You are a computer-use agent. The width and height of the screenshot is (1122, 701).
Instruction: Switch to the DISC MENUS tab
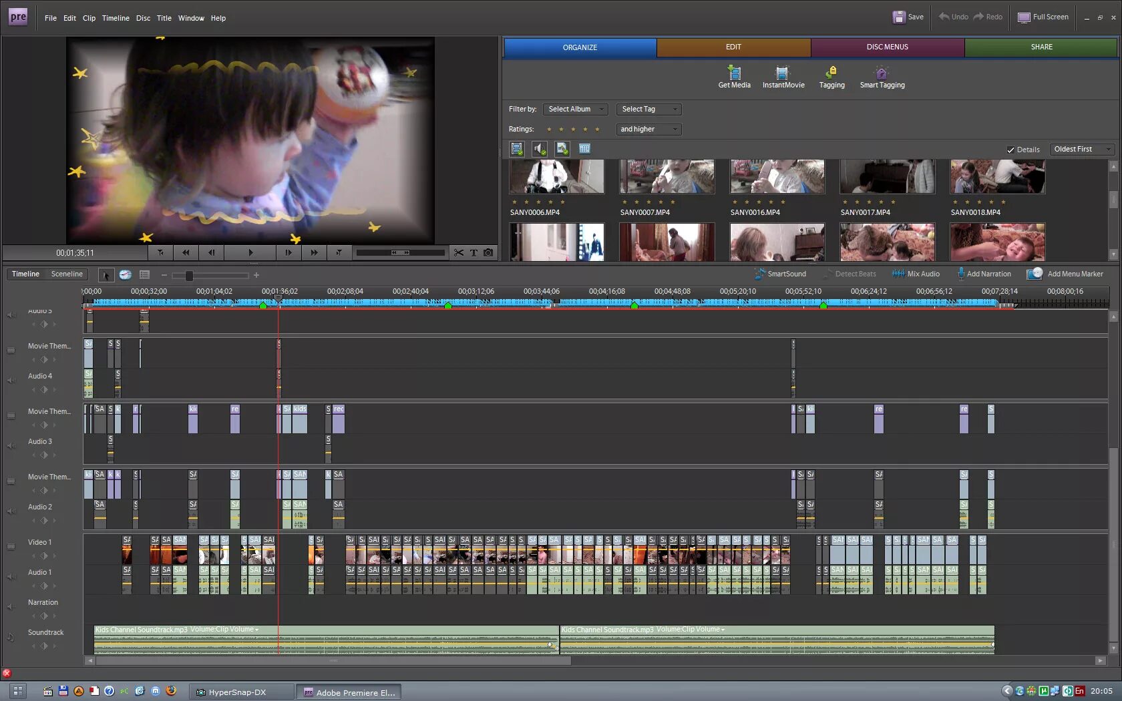(x=887, y=47)
